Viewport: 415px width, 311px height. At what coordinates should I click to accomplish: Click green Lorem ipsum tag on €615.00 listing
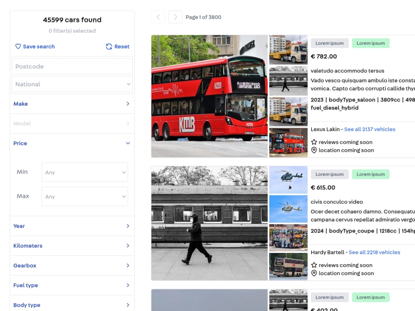tap(371, 174)
